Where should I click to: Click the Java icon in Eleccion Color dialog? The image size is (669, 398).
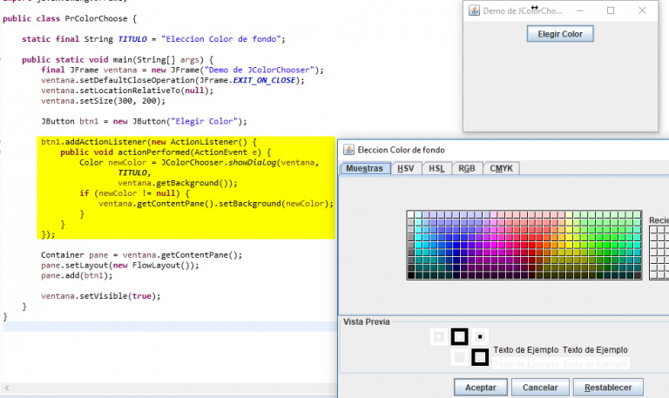pos(348,150)
